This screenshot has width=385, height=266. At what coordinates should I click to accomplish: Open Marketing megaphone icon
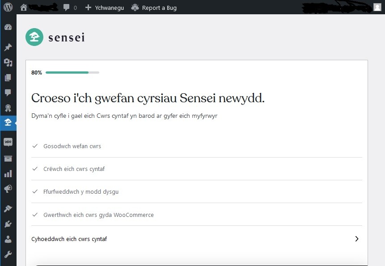pyautogui.click(x=8, y=189)
